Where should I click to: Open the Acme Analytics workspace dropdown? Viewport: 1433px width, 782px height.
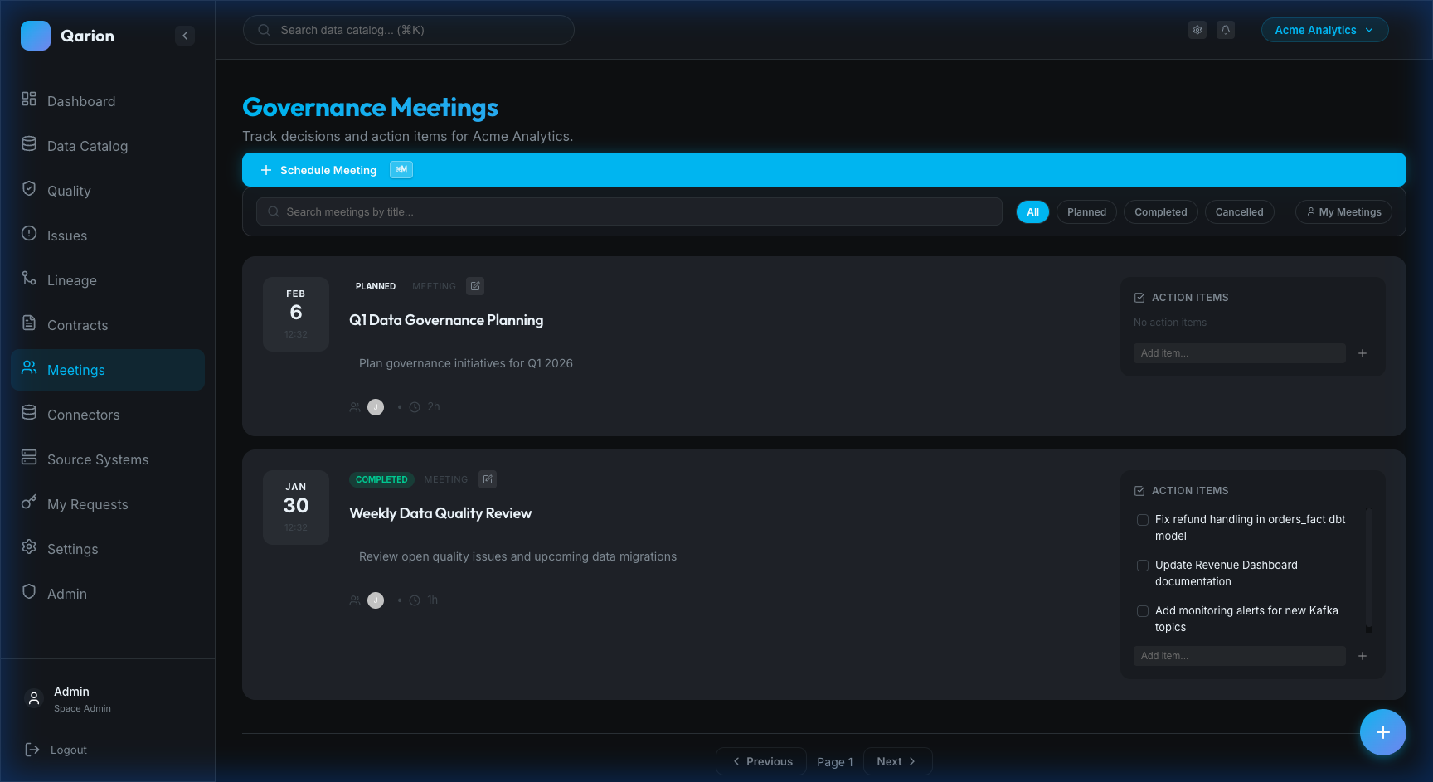coord(1324,30)
